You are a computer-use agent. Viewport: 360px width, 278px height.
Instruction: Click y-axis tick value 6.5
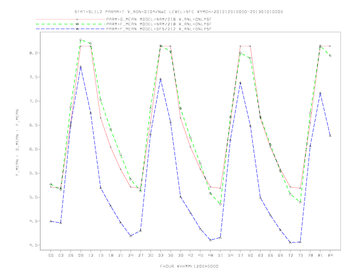[x=33, y=125]
